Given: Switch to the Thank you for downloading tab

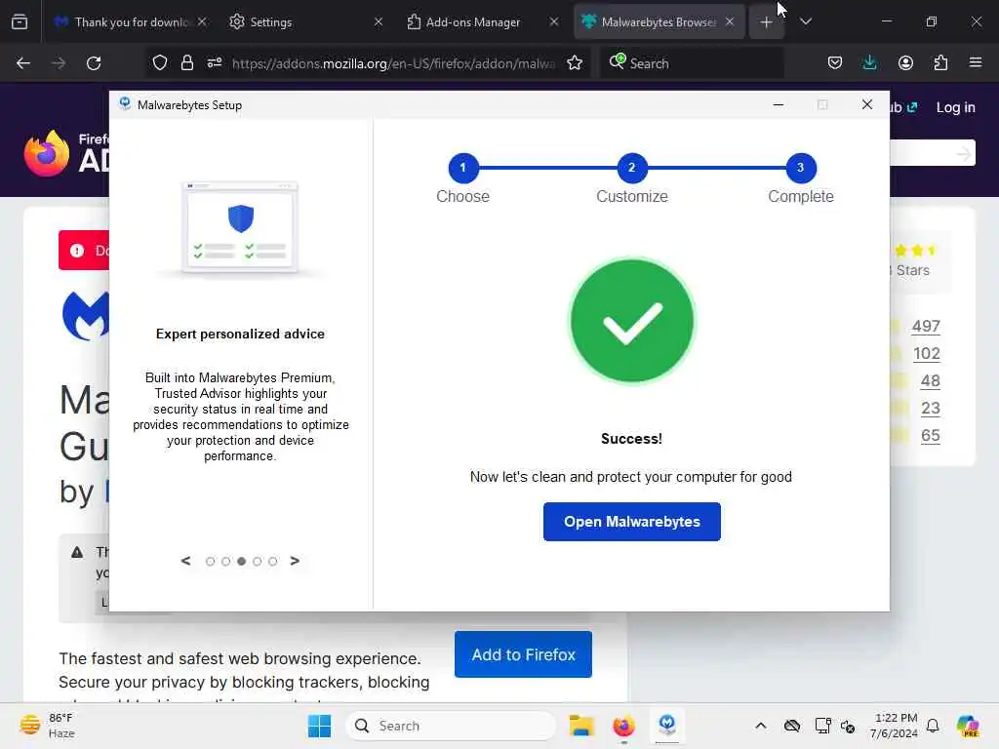Looking at the screenshot, I should click(x=131, y=21).
